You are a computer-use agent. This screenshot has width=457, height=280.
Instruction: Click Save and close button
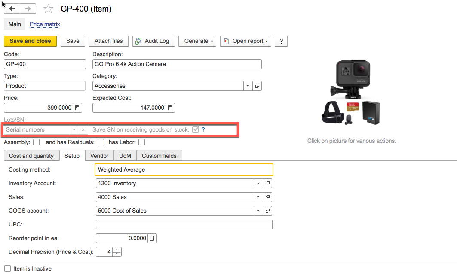pos(31,41)
